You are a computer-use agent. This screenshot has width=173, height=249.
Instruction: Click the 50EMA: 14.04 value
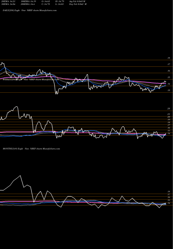click(x=8, y=4)
